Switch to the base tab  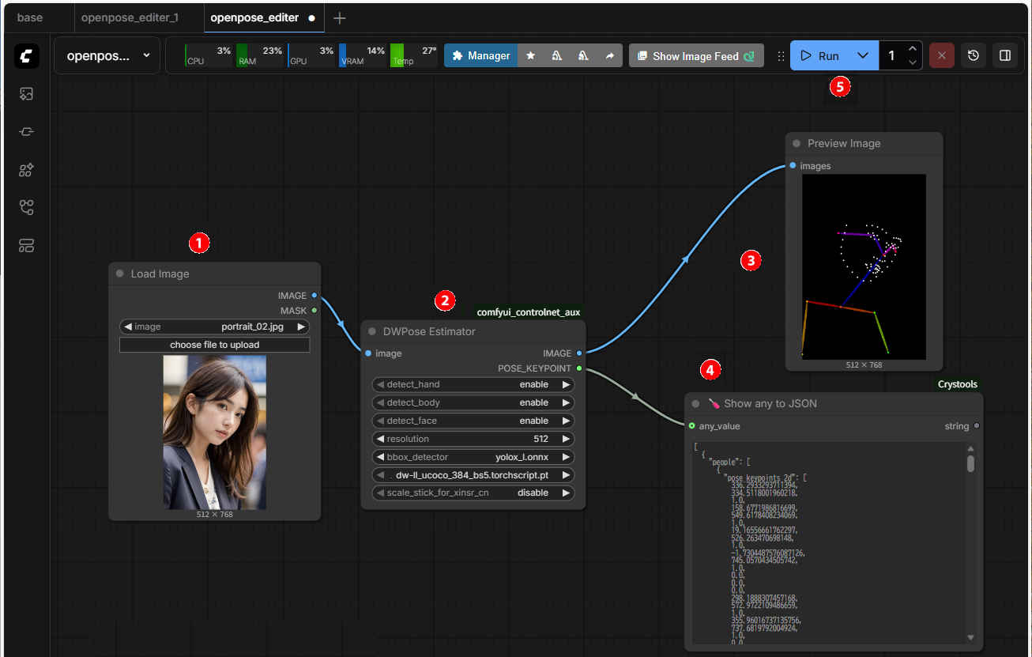click(x=30, y=17)
